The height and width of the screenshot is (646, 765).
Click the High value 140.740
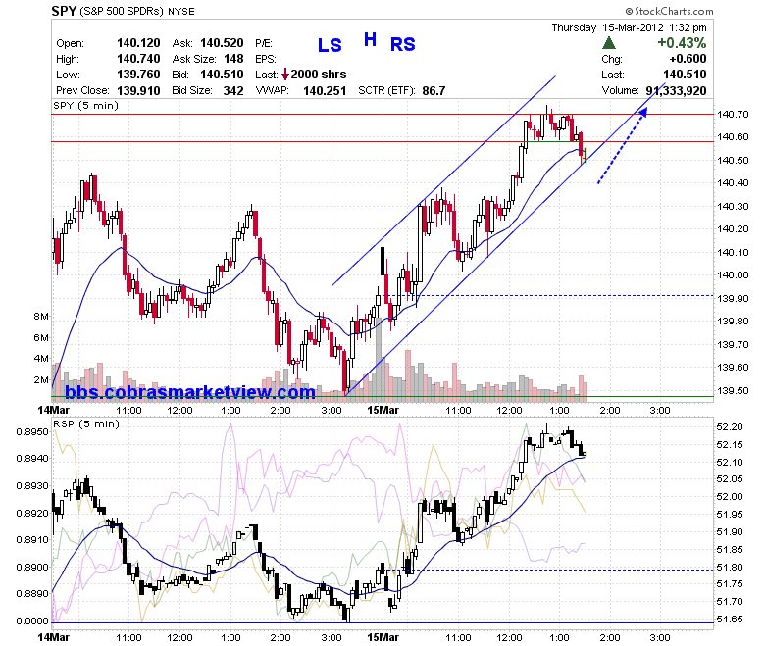[138, 59]
